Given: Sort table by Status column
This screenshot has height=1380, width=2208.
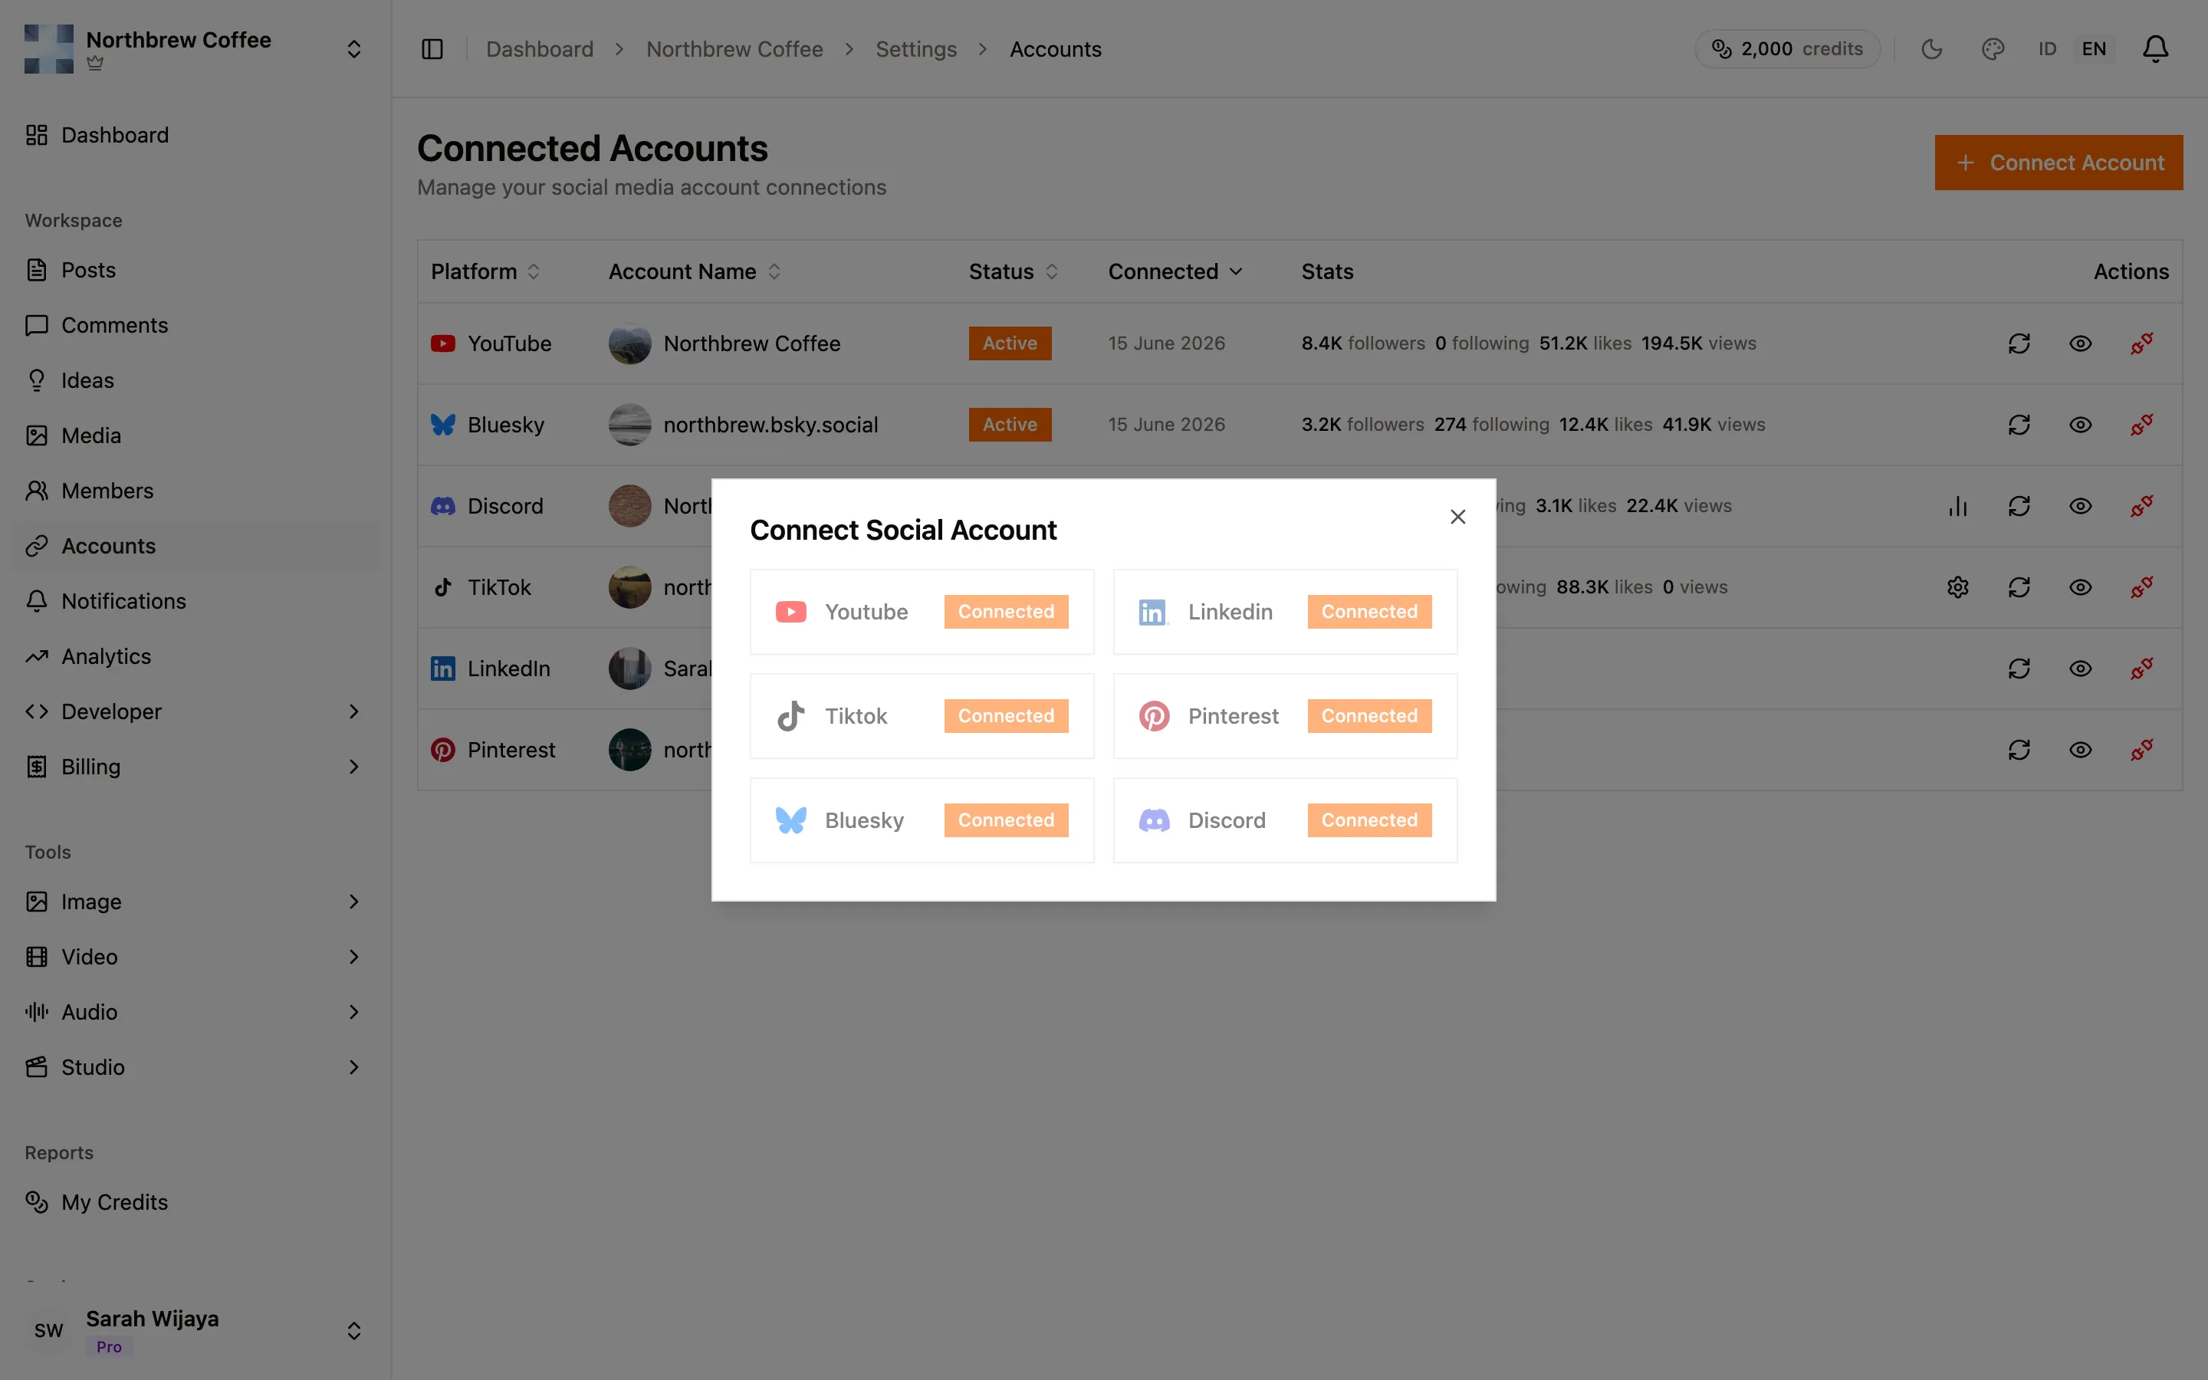Looking at the screenshot, I should [x=1013, y=271].
